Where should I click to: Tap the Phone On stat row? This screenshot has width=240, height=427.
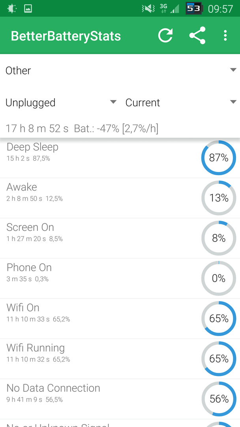pos(120,278)
